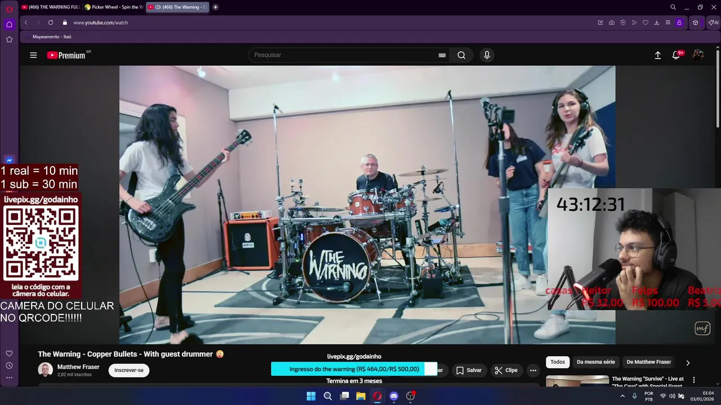Click the main video player
Screen dimensions: 721x405
367,205
